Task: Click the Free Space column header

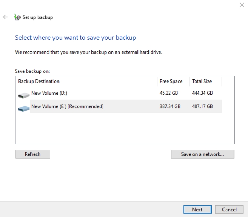Action: point(171,81)
